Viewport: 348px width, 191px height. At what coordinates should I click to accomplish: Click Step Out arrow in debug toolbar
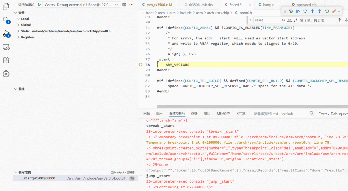point(319,11)
